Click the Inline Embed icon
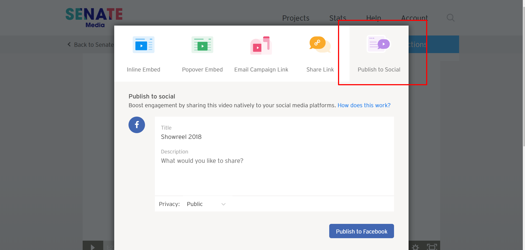525x250 pixels. point(143,45)
